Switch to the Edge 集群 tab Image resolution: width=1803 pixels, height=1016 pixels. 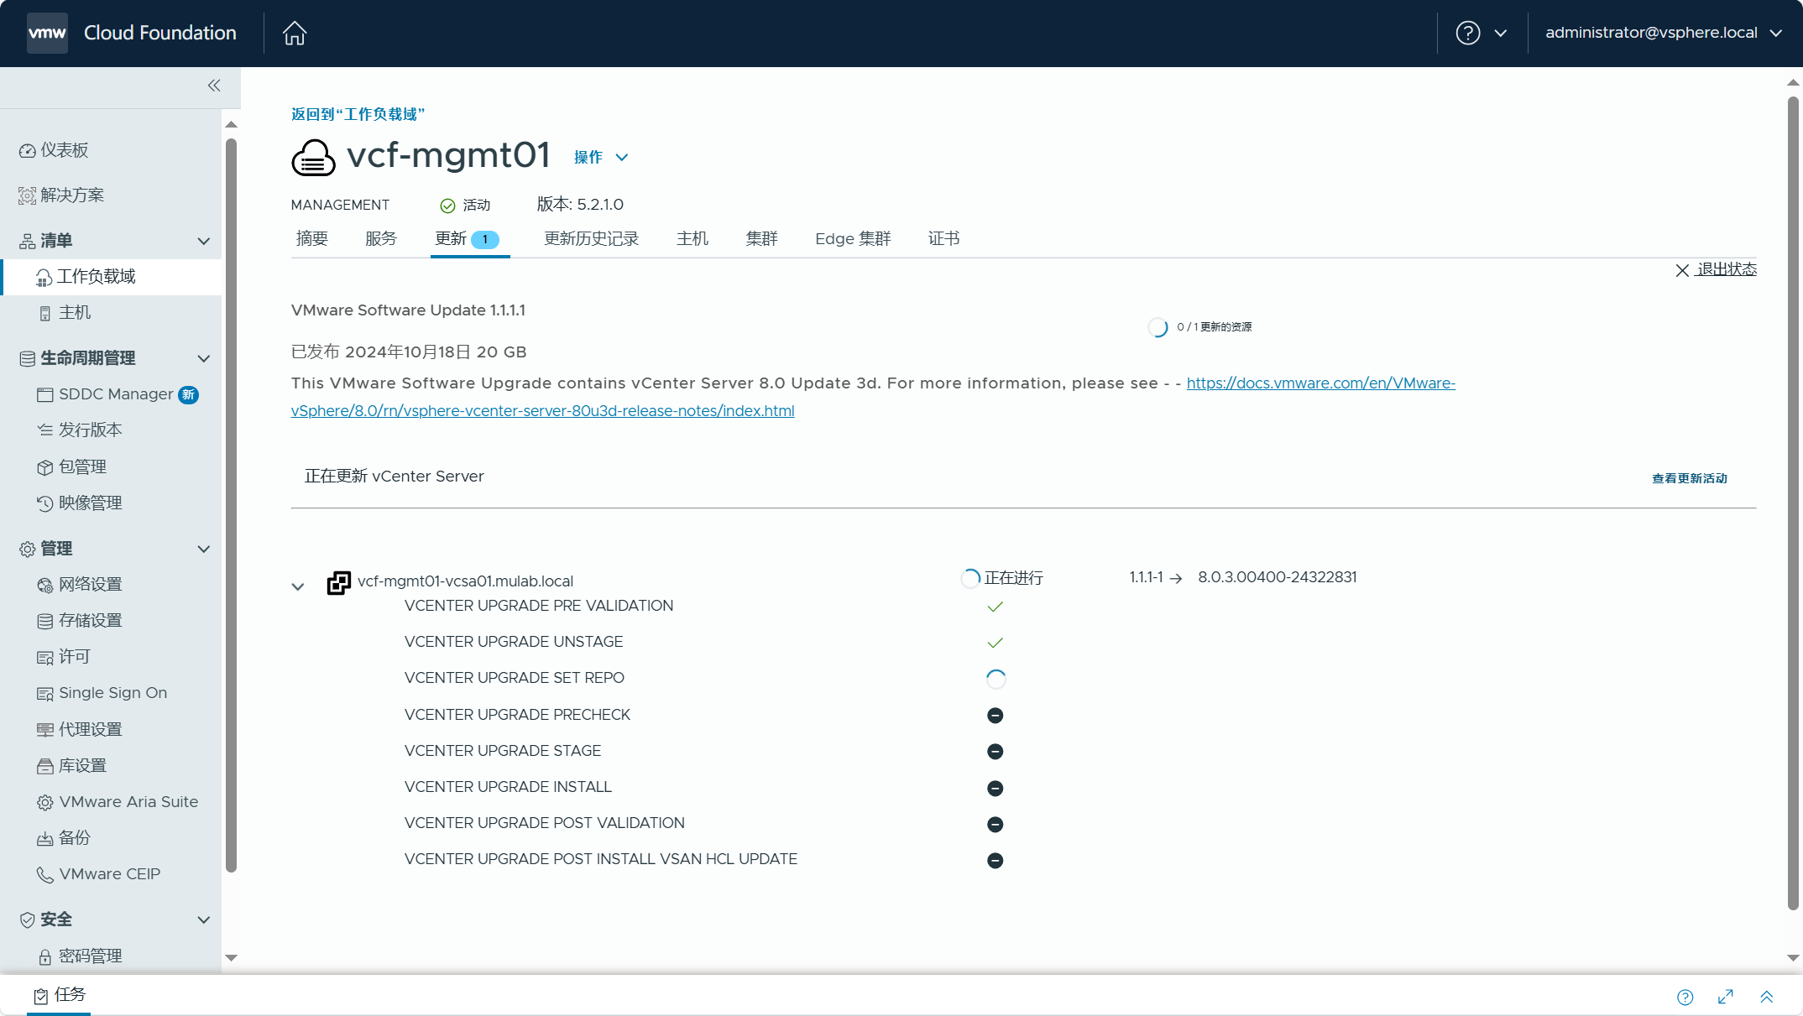(853, 239)
